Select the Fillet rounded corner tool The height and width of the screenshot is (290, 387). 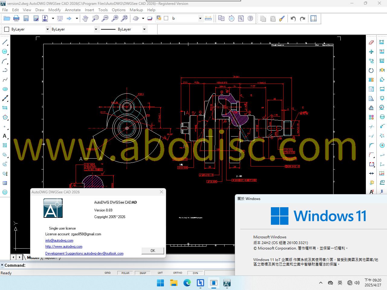371,145
